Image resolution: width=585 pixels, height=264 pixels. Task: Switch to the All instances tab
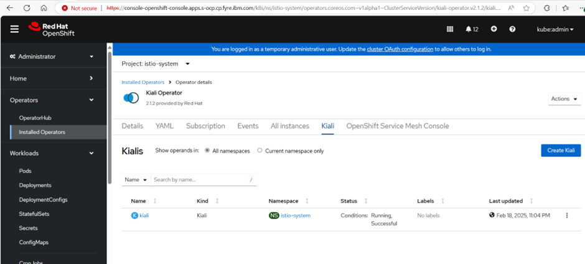tap(290, 126)
